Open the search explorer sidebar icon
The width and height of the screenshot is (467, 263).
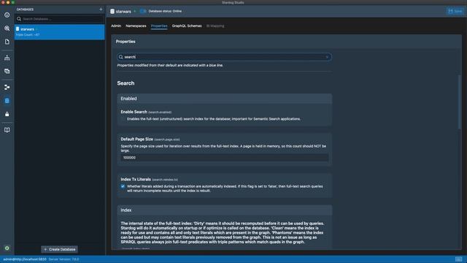coord(7,28)
